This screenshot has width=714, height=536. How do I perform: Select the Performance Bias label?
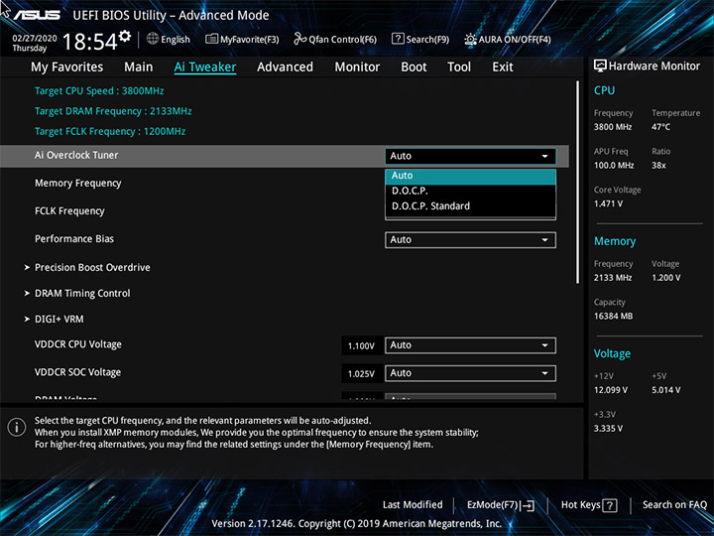click(x=74, y=239)
